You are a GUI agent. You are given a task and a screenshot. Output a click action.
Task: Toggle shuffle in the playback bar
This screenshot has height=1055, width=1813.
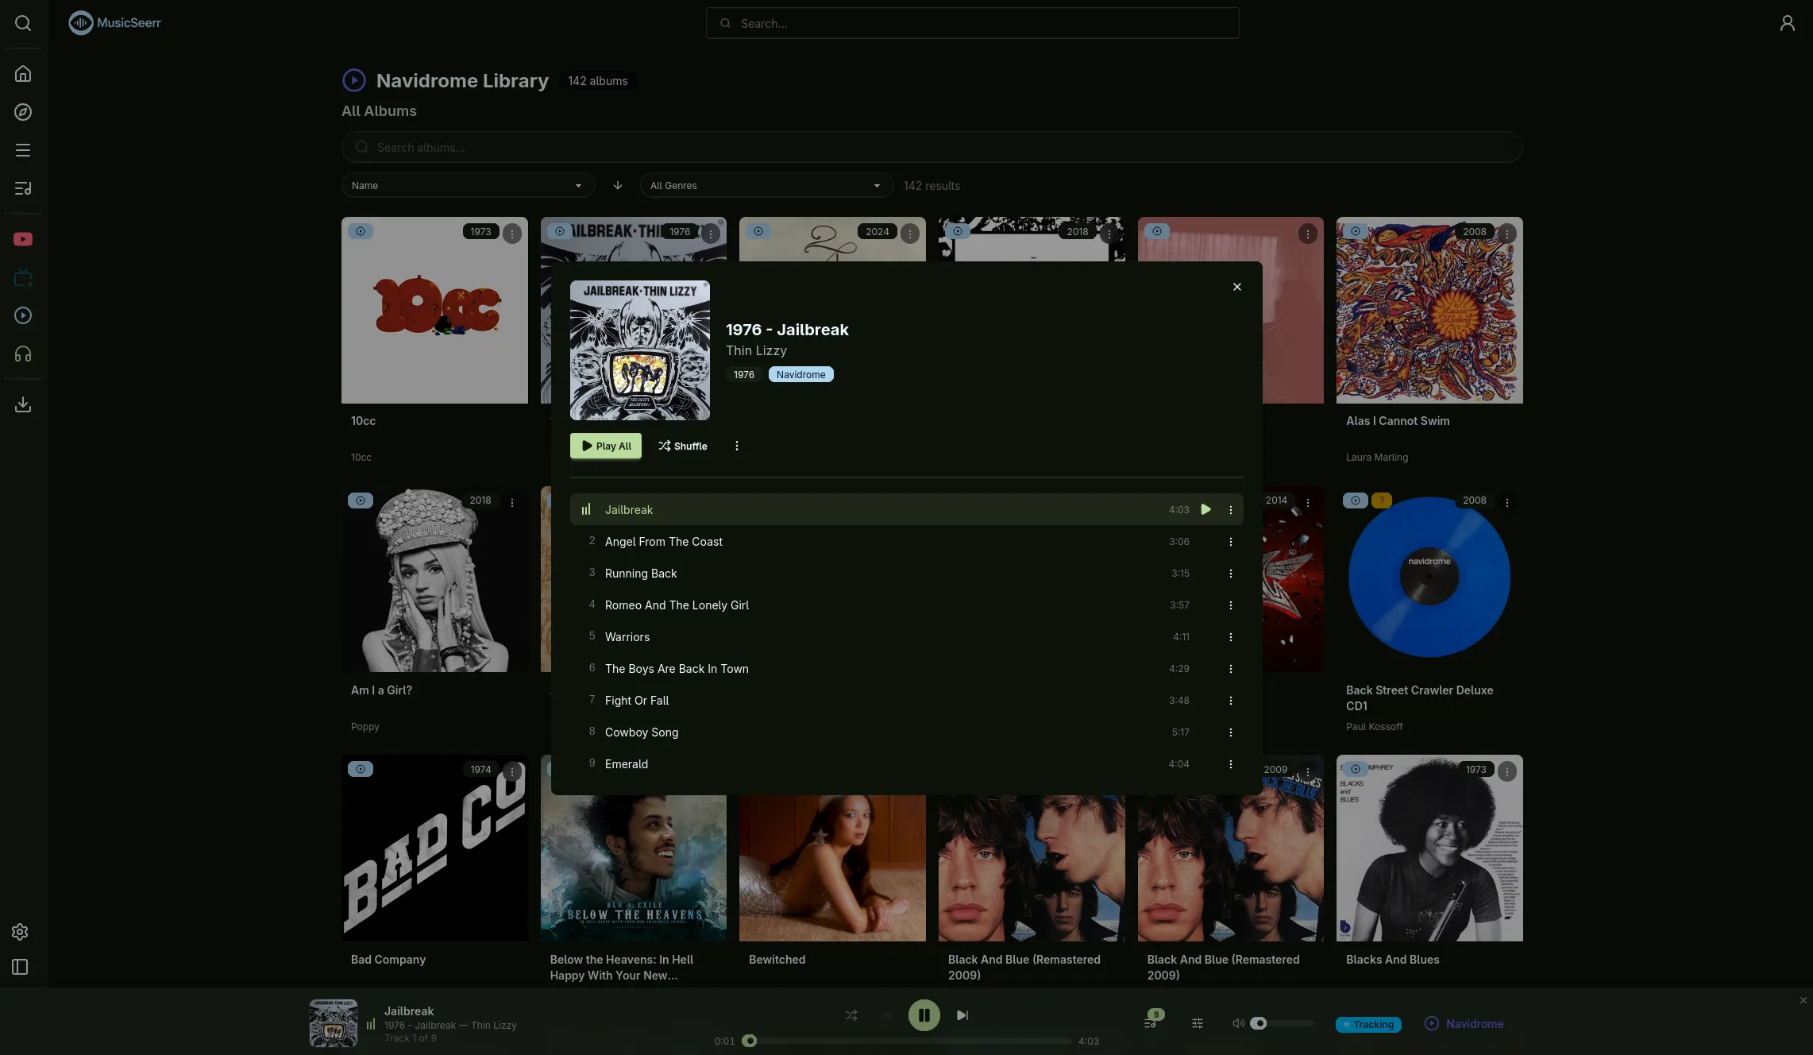tap(851, 1015)
